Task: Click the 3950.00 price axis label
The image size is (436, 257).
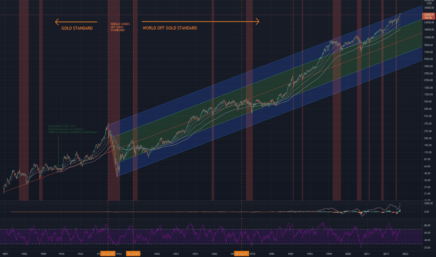Action: 429,66
